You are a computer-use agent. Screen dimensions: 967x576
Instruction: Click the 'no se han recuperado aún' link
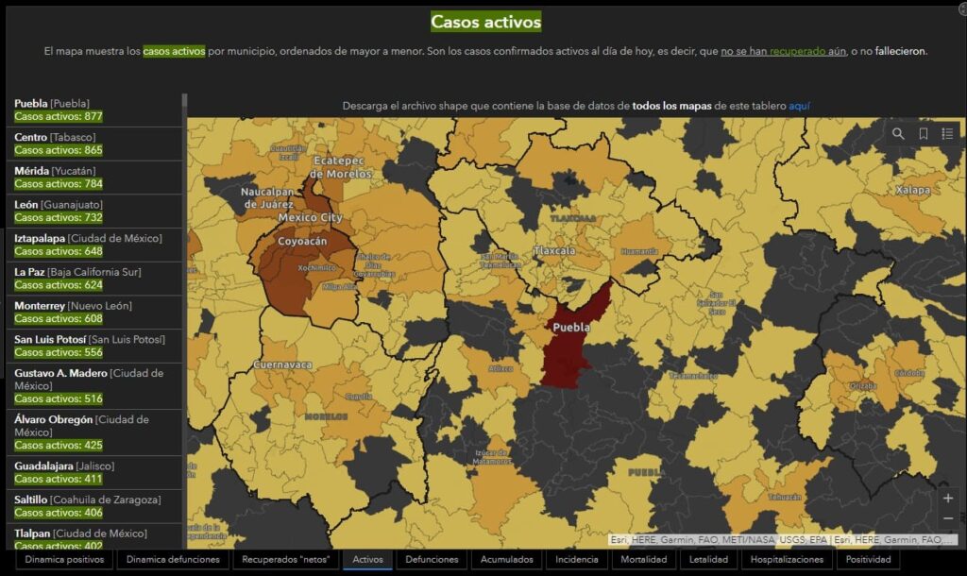pos(783,51)
